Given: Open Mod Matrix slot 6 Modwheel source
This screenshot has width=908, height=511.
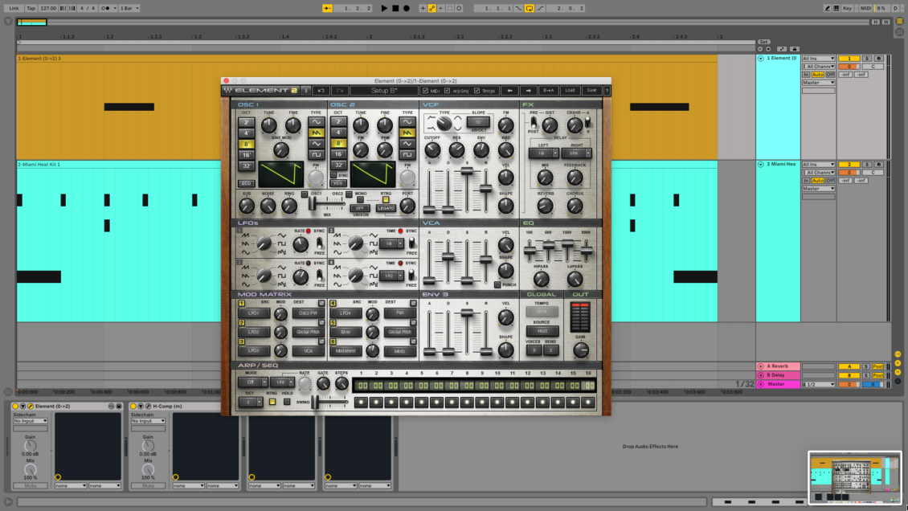Looking at the screenshot, I should (x=346, y=350).
